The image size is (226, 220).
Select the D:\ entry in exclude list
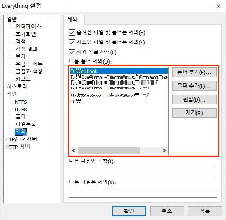[x=119, y=102]
